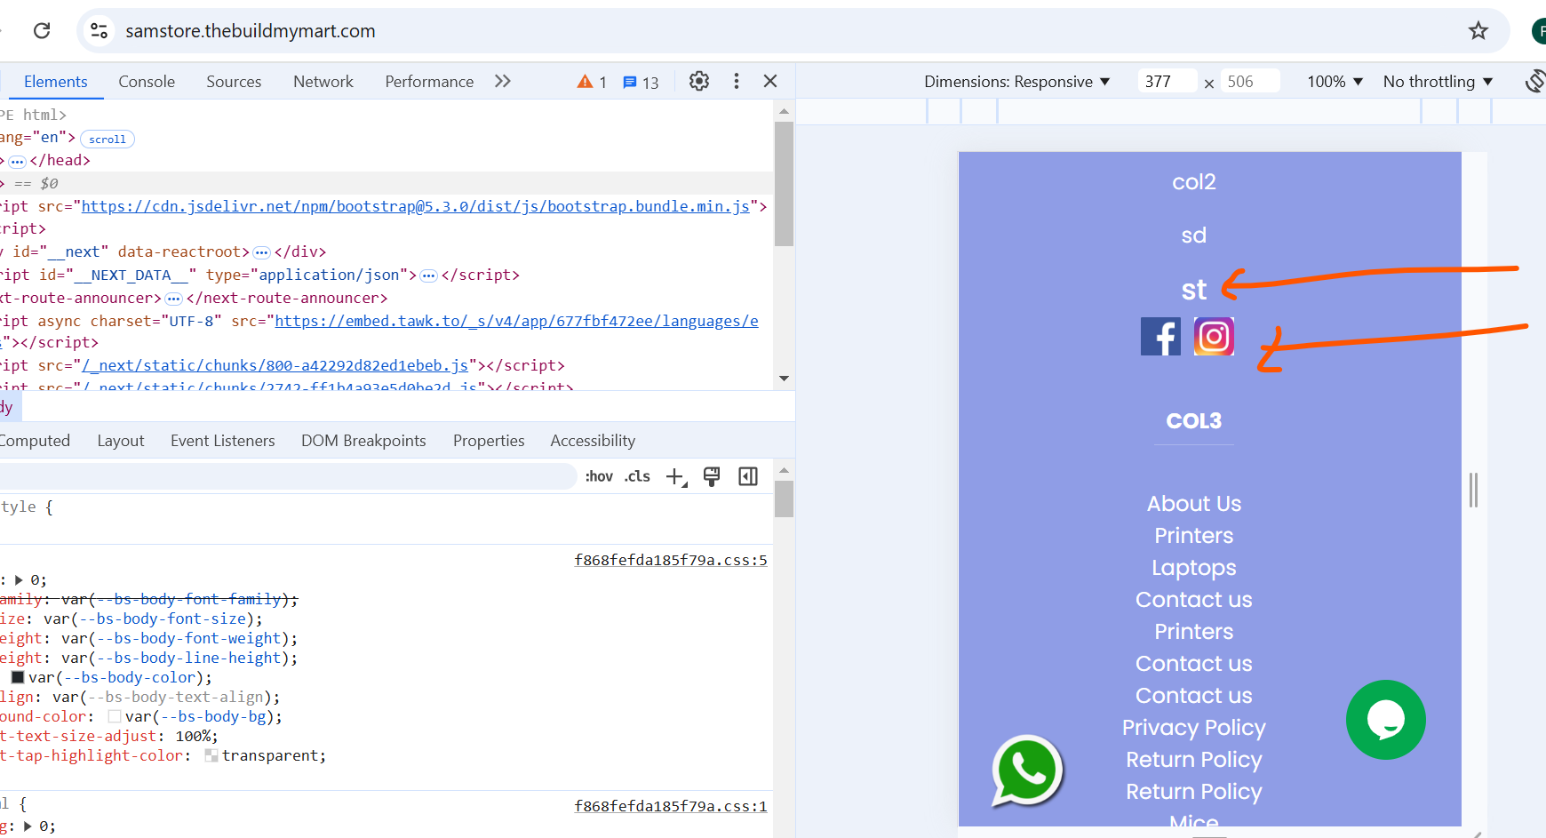Click the viewport height field 506
Screen dimensions: 1546x838
coord(1250,82)
